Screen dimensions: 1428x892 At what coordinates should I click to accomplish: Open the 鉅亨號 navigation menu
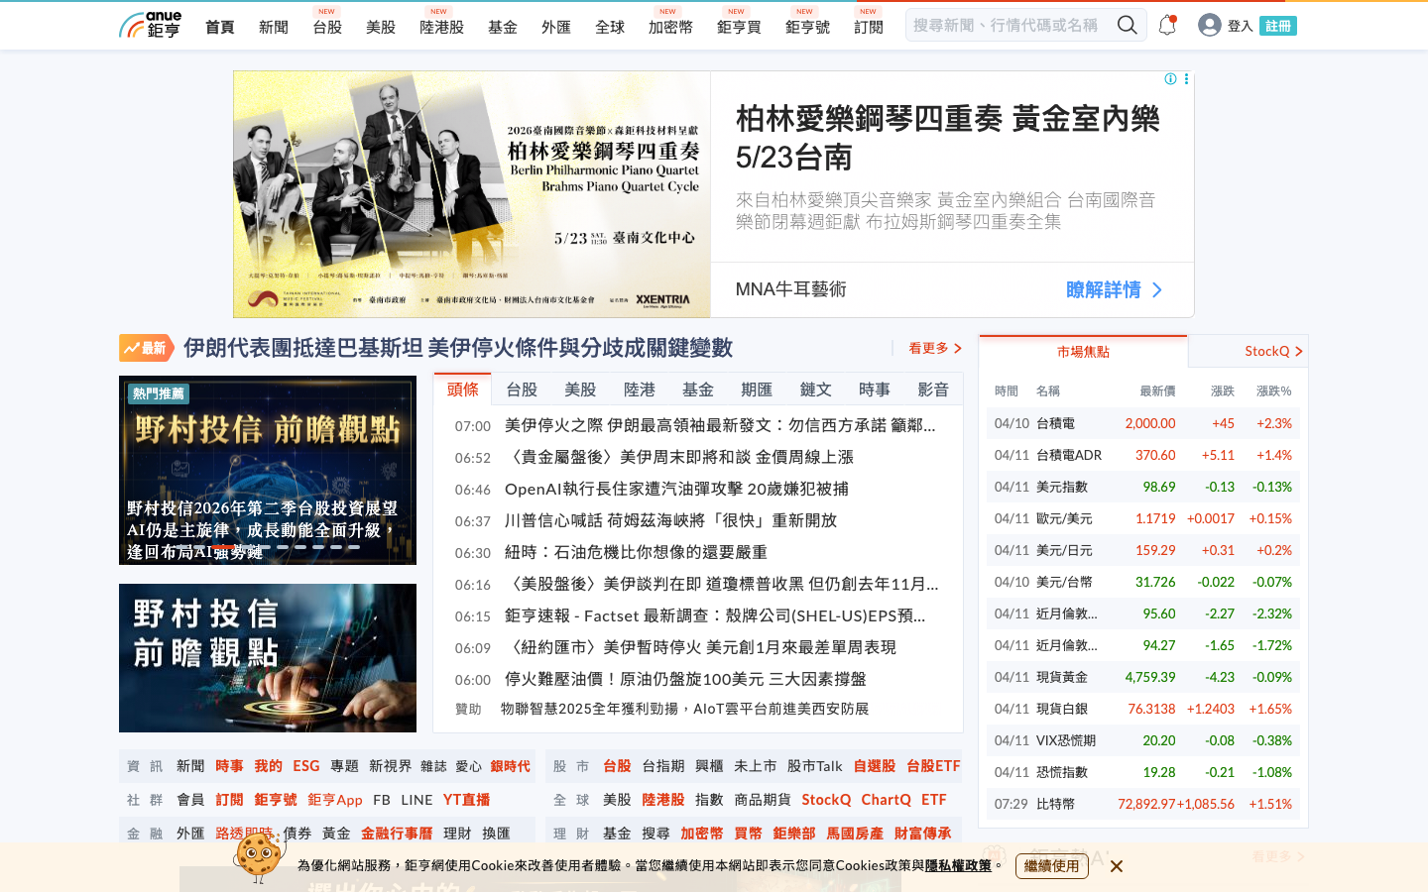807,27
